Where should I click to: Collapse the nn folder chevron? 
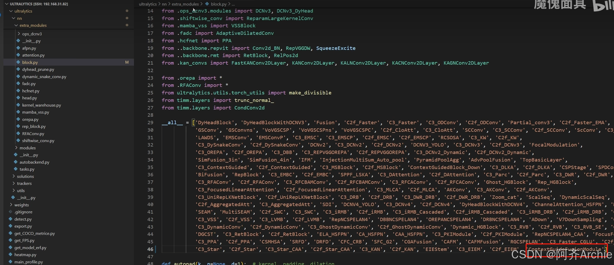[x=13, y=18]
